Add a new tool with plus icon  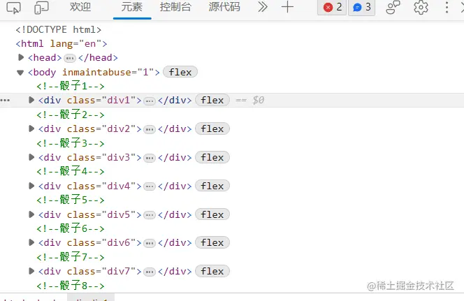tap(287, 7)
